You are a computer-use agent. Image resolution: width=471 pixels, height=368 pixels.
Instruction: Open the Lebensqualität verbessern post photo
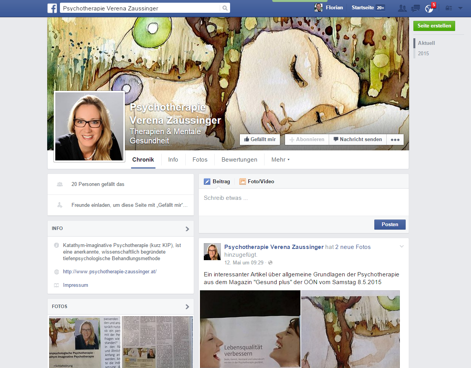click(250, 329)
